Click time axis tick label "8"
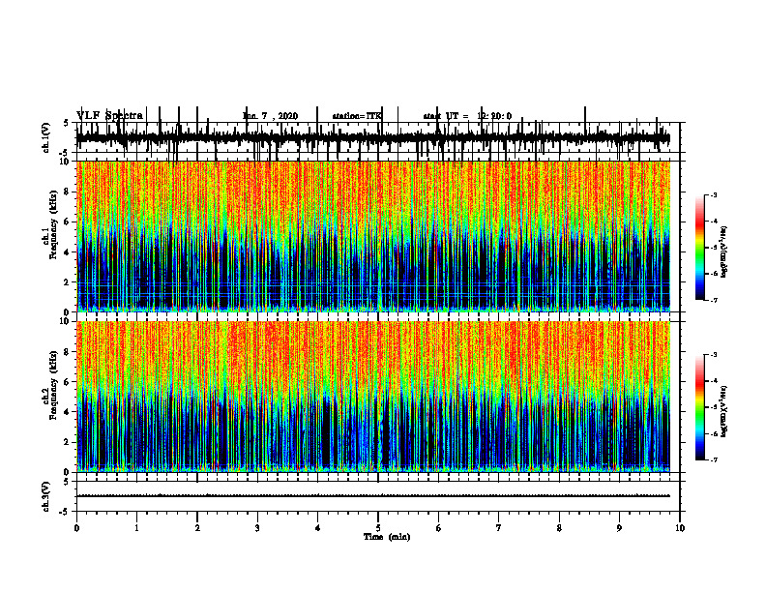 click(559, 528)
